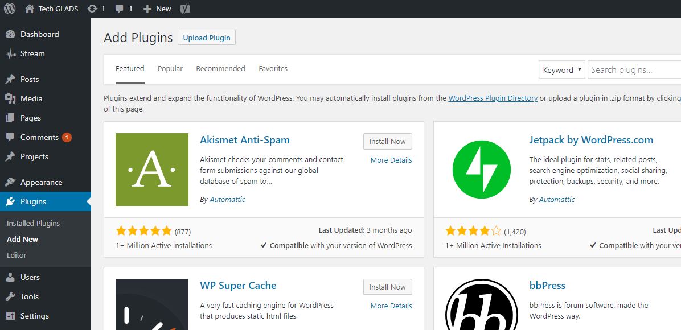Screen dimensions: 681x330
Task: Click Akismet five-star rating
Action: pos(143,231)
